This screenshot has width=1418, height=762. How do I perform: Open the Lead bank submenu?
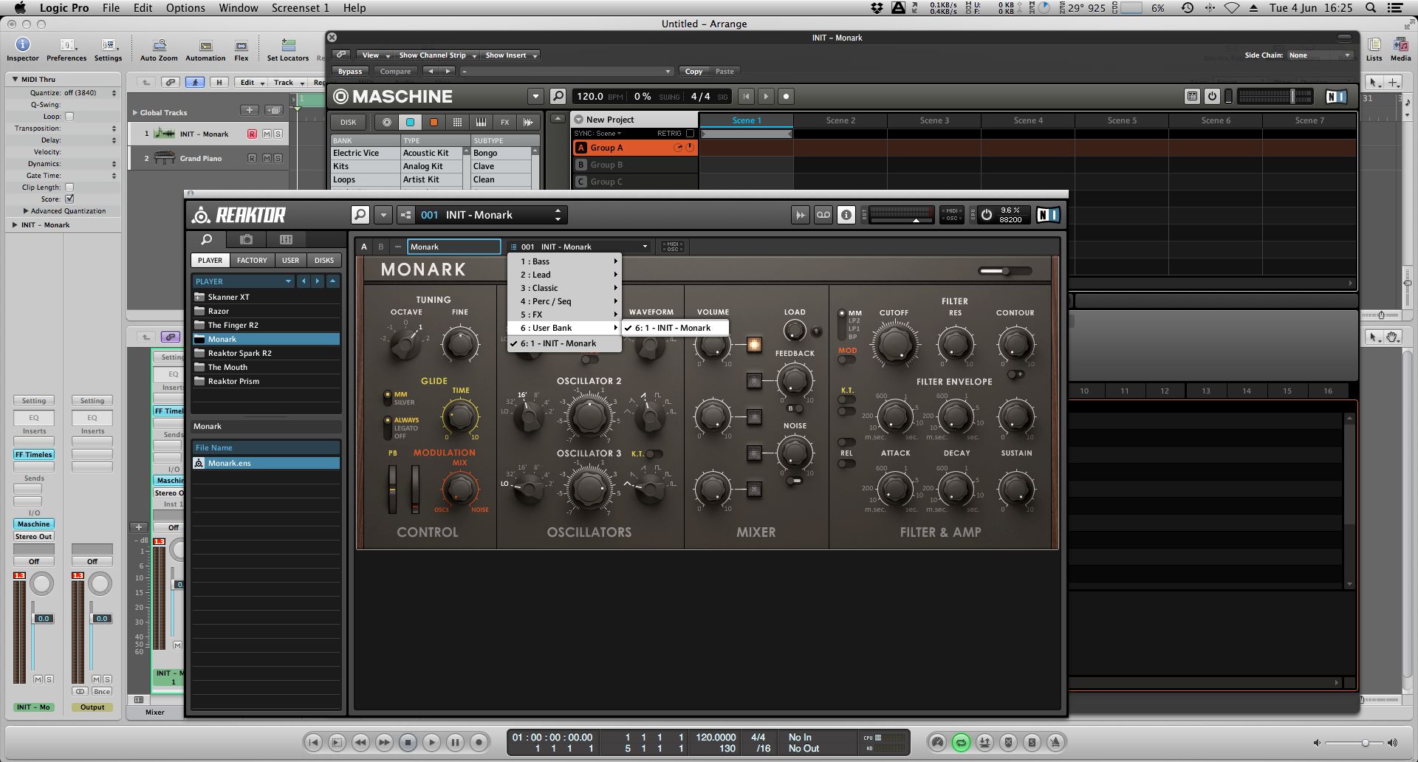point(564,275)
